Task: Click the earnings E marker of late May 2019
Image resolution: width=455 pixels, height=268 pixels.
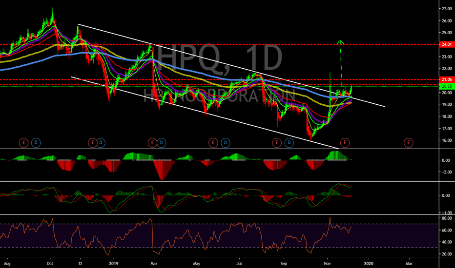Action: pos(213,143)
